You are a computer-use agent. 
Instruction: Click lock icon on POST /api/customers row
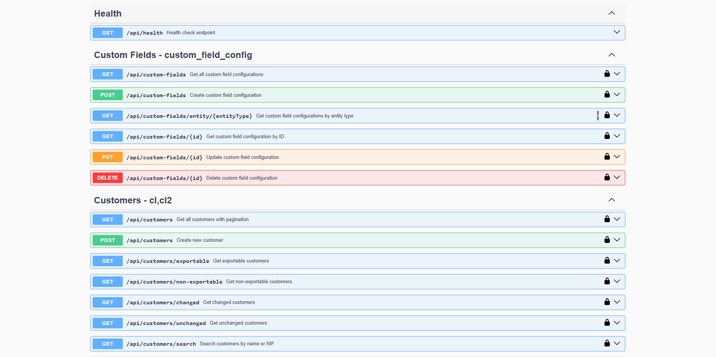[x=607, y=240]
